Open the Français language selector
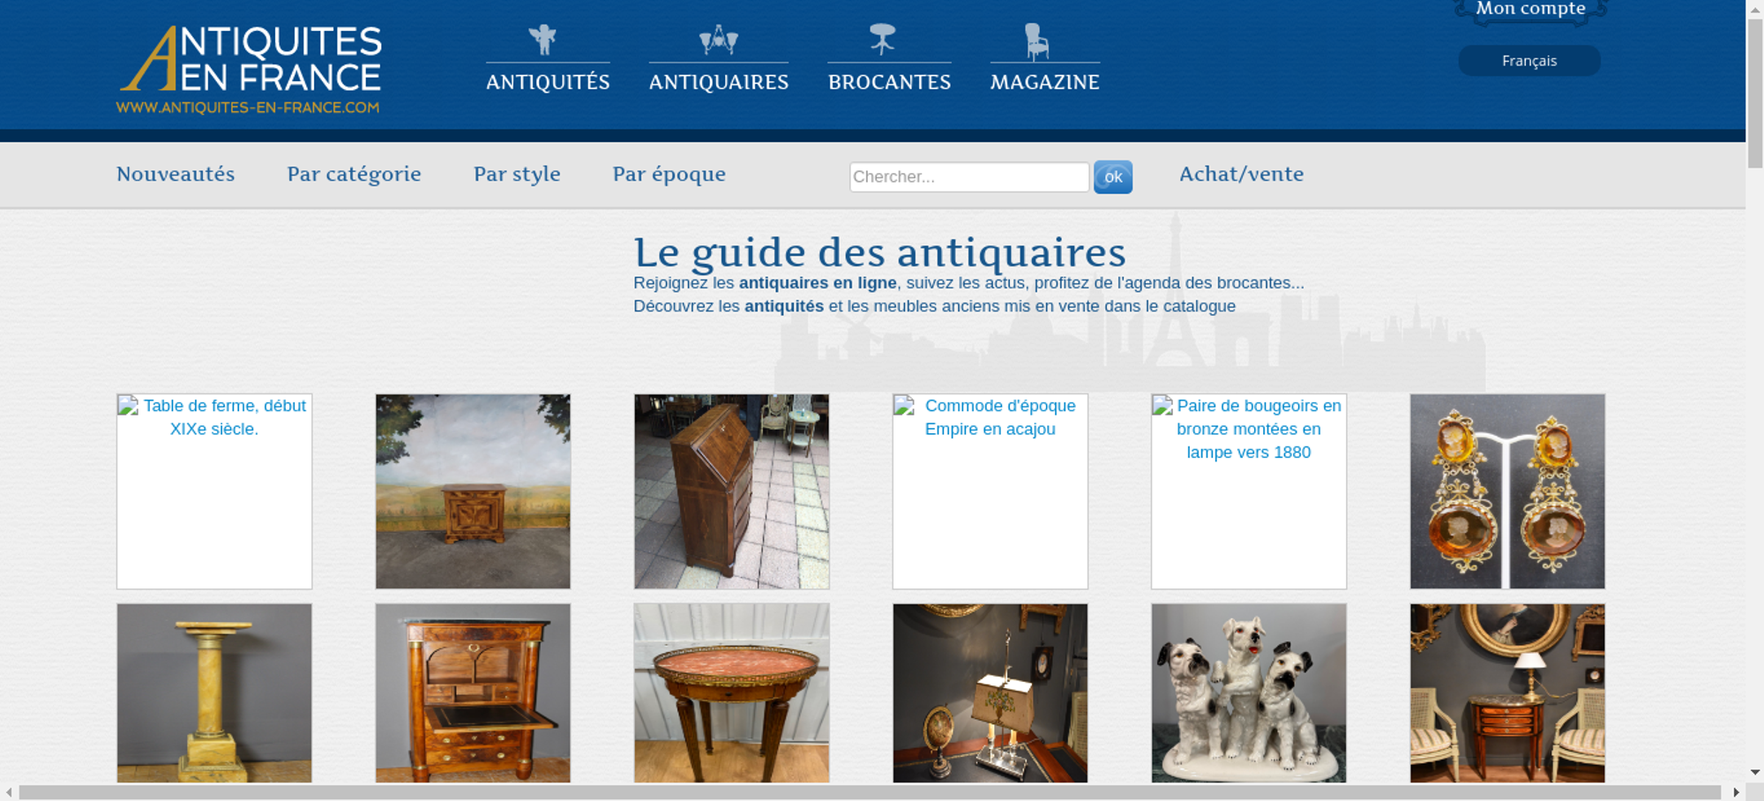 1529,61
